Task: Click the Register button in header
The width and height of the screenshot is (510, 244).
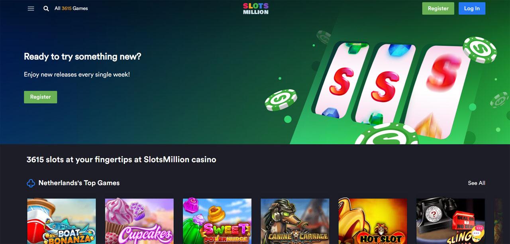Action: tap(438, 8)
